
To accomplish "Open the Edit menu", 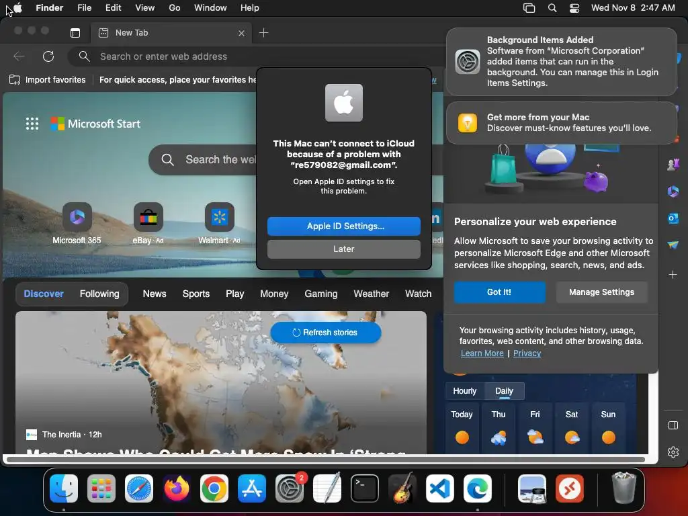I will point(113,8).
